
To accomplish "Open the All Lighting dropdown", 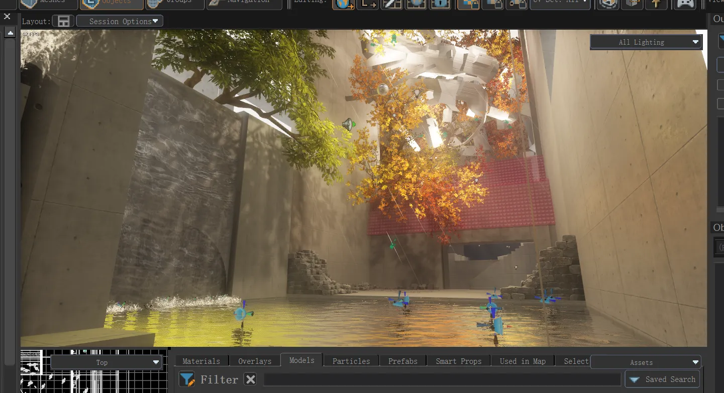I will (x=646, y=42).
